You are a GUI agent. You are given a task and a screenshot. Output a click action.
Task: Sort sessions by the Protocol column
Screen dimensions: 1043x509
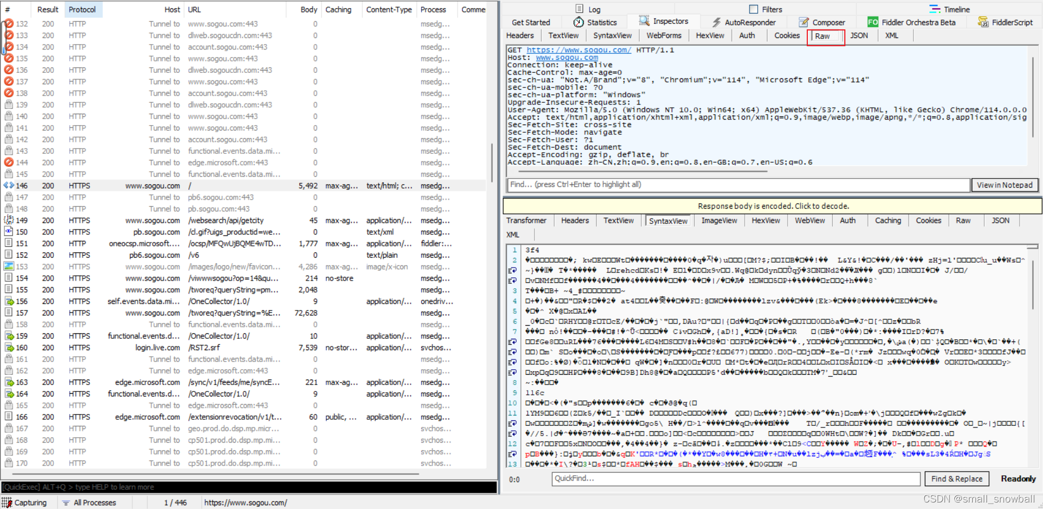[x=83, y=9]
